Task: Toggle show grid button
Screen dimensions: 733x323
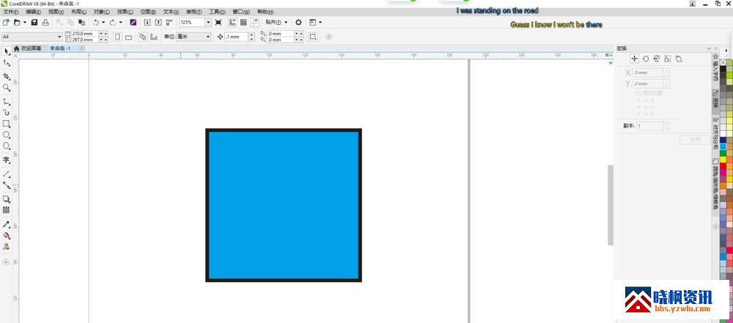Action: [x=243, y=22]
